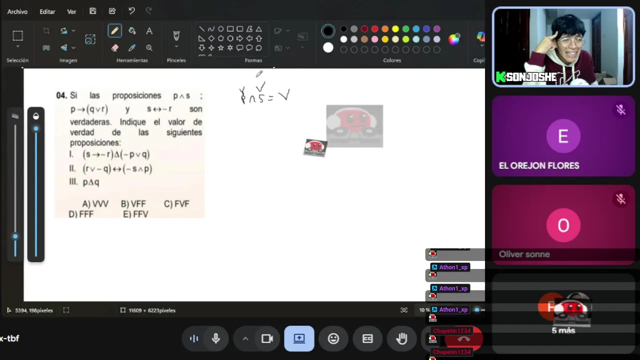Select the Magnifier zoom tool
The image size is (640, 360).
149,48
